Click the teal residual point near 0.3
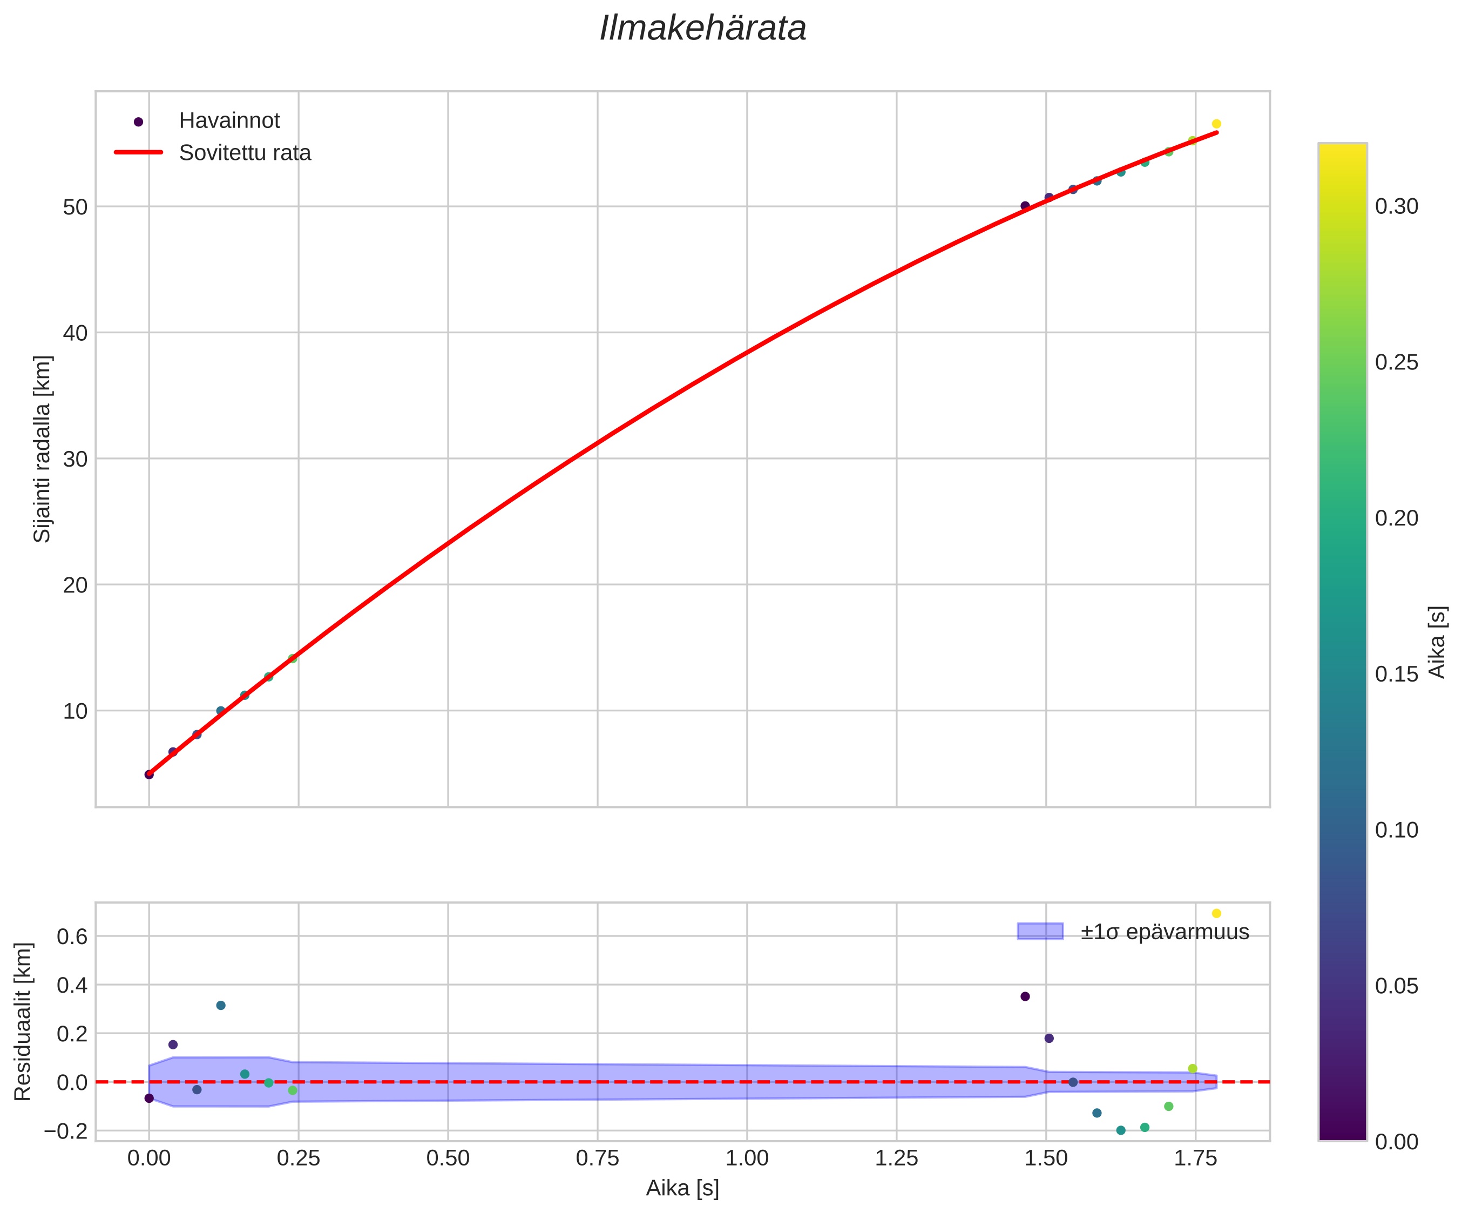The image size is (1462, 1213). [x=221, y=1005]
